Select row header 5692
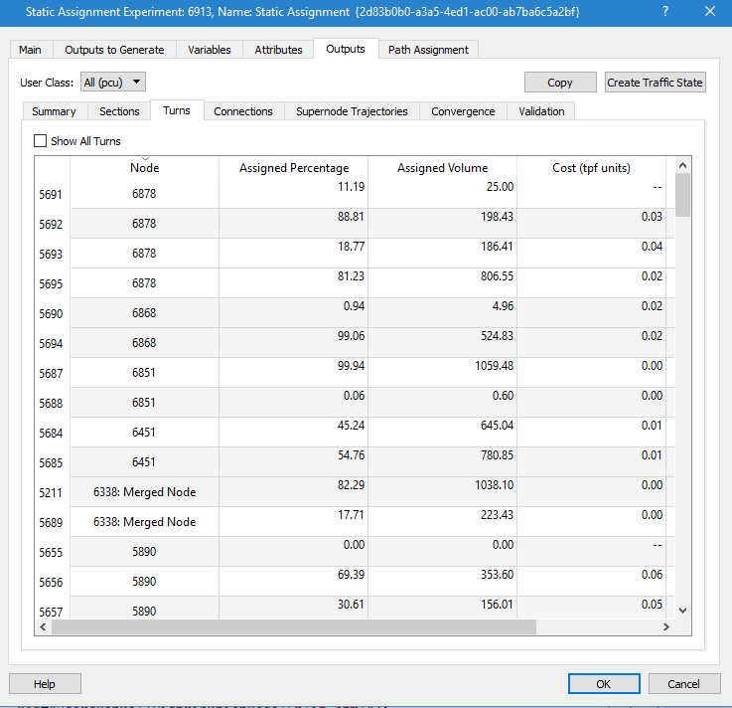This screenshot has height=708, width=732. [53, 224]
